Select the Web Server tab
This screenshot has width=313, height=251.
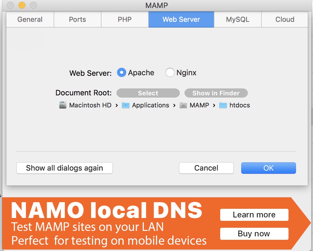[x=181, y=19]
